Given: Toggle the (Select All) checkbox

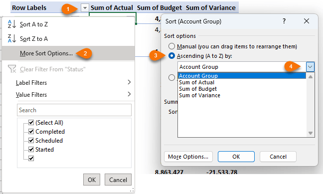Looking at the screenshot, I should pyautogui.click(x=31, y=123).
